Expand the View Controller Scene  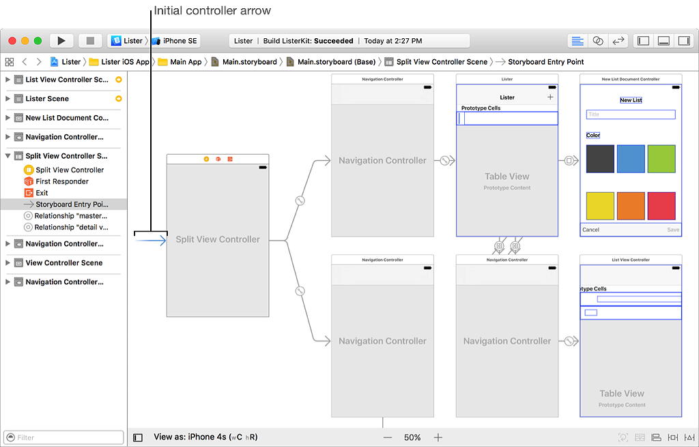8,262
